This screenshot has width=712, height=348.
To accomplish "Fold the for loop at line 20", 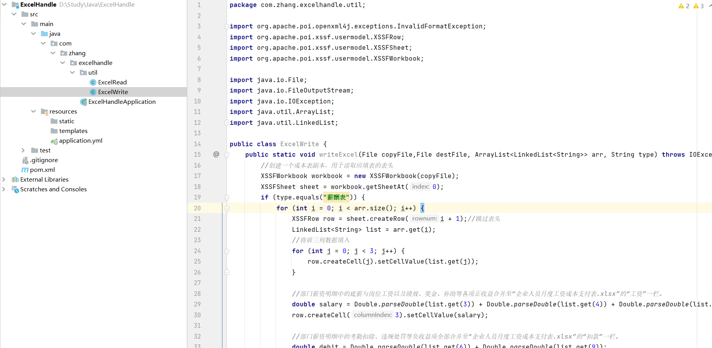I will [227, 208].
